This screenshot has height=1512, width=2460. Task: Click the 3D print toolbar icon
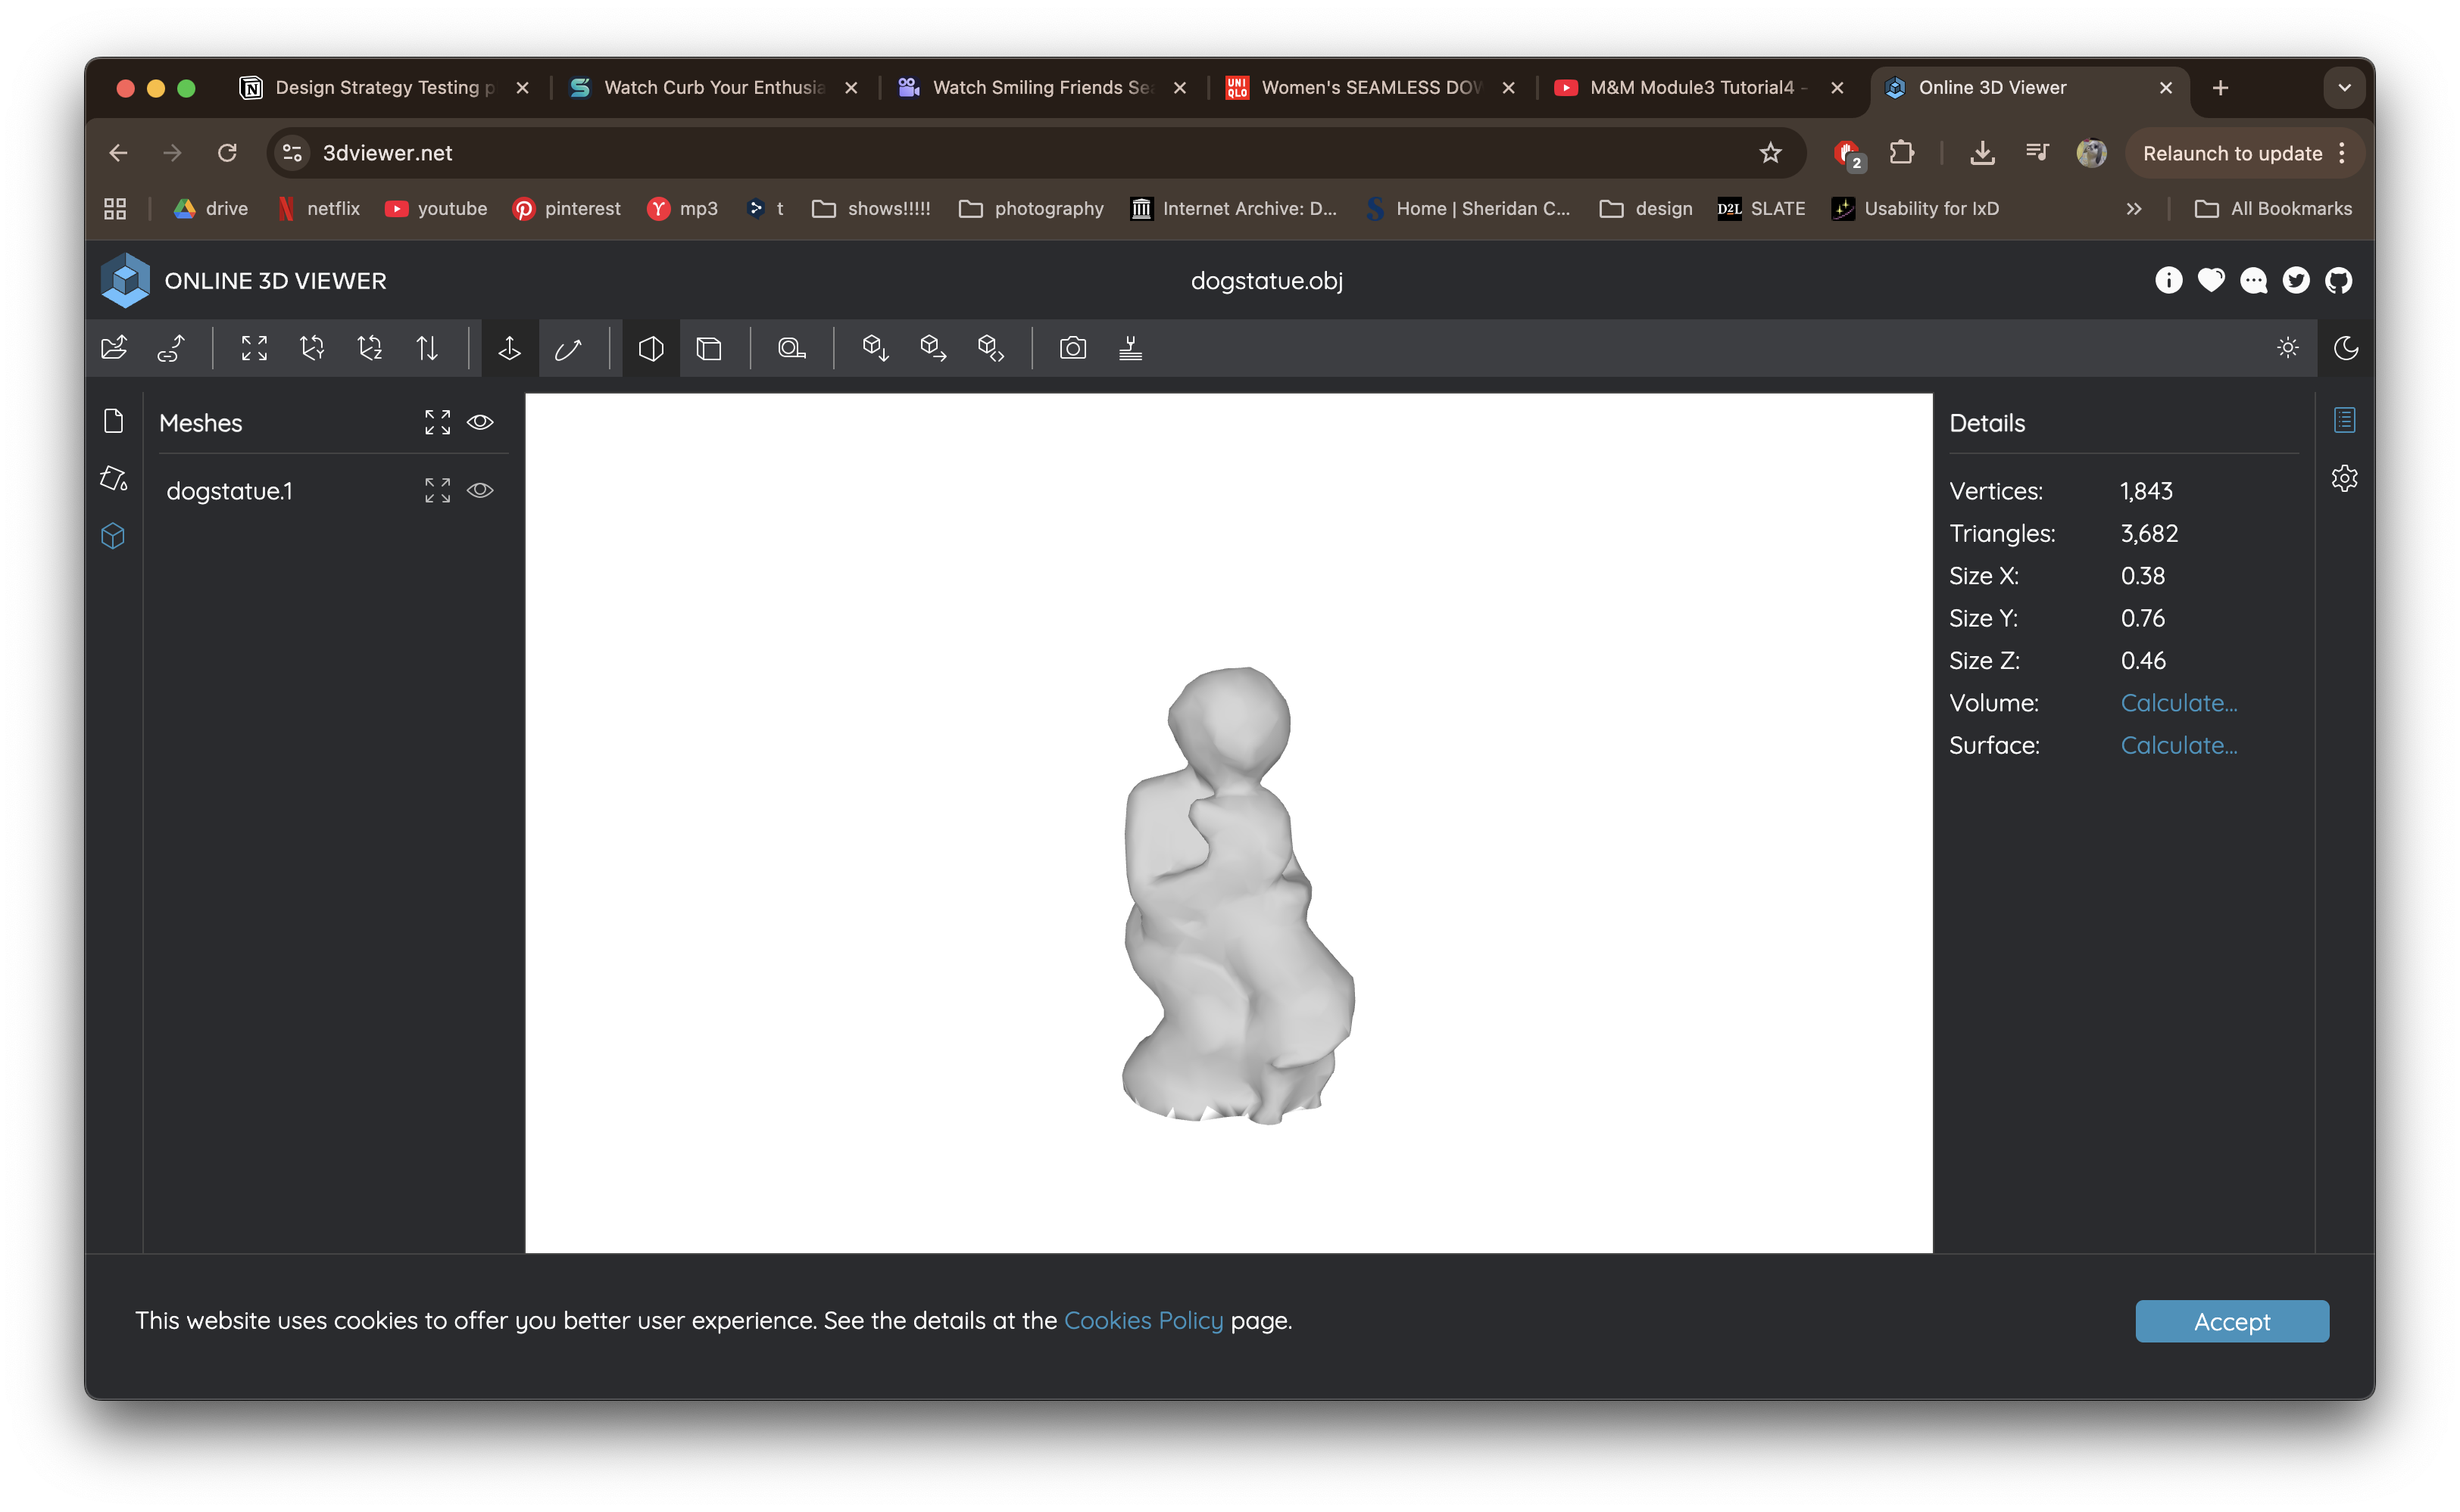[x=1131, y=348]
